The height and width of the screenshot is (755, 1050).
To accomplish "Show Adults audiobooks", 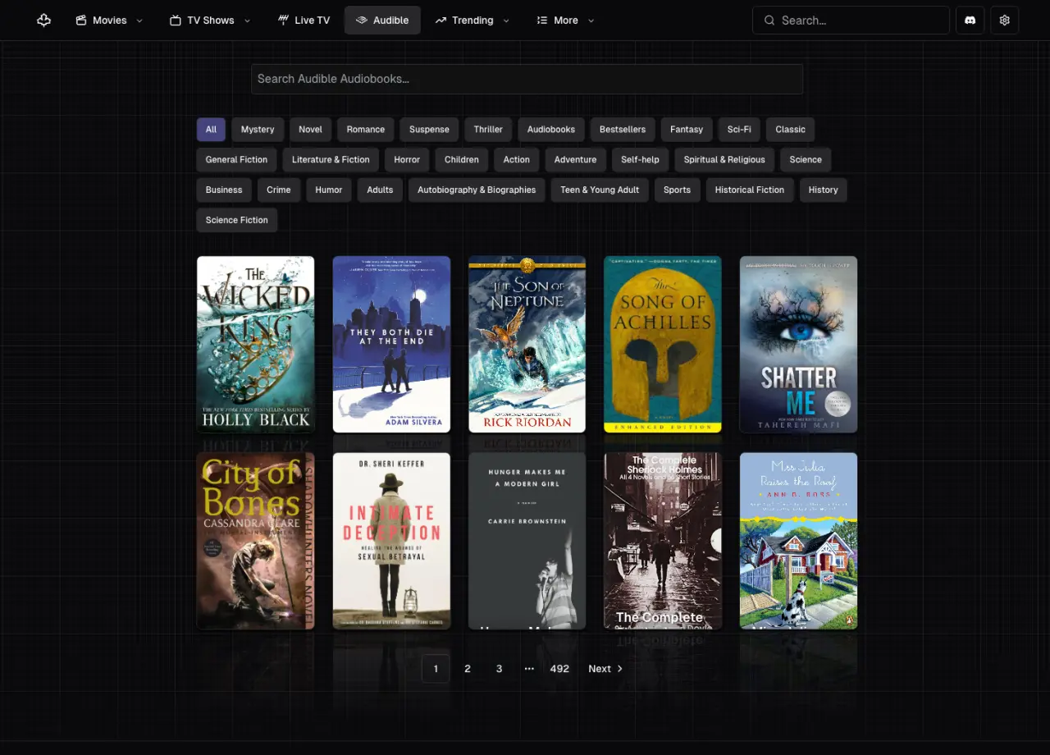I will pyautogui.click(x=380, y=190).
